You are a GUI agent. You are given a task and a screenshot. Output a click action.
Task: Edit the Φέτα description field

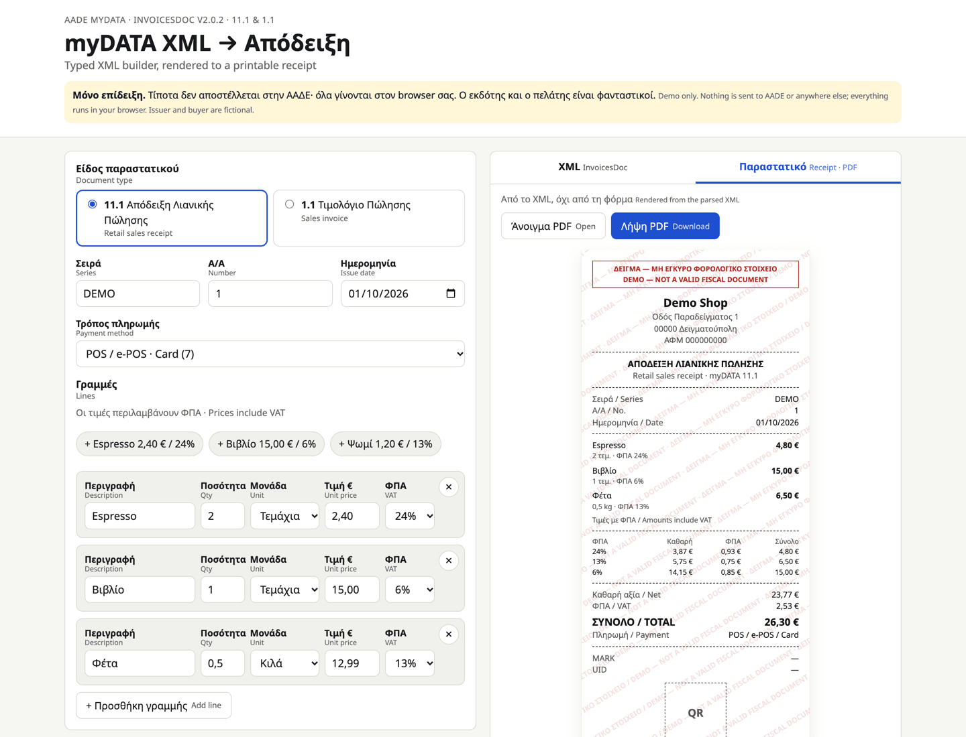(x=140, y=663)
